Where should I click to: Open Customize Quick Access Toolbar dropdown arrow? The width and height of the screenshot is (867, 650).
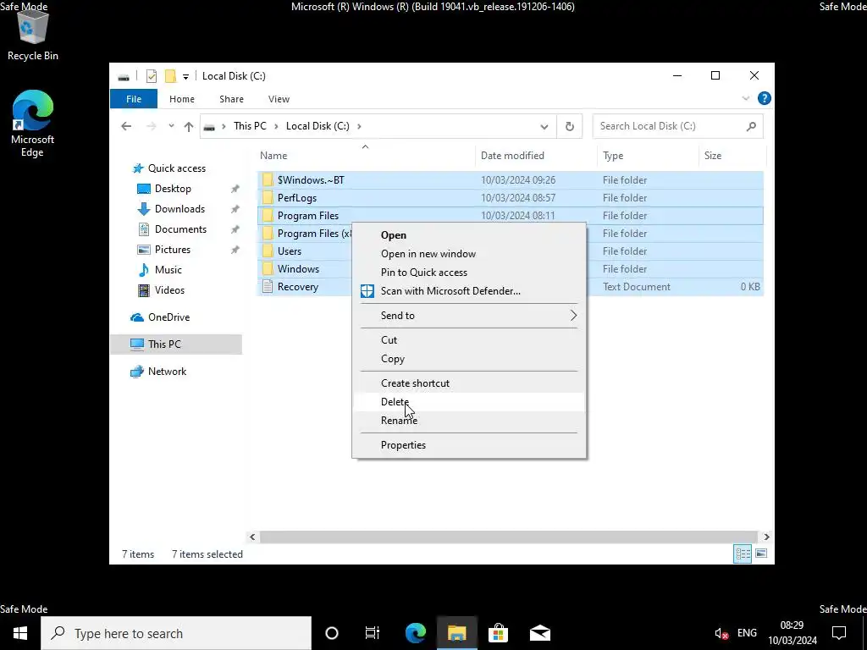click(185, 77)
